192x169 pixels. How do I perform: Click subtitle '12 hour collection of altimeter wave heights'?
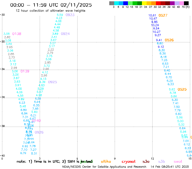tap(50, 11)
